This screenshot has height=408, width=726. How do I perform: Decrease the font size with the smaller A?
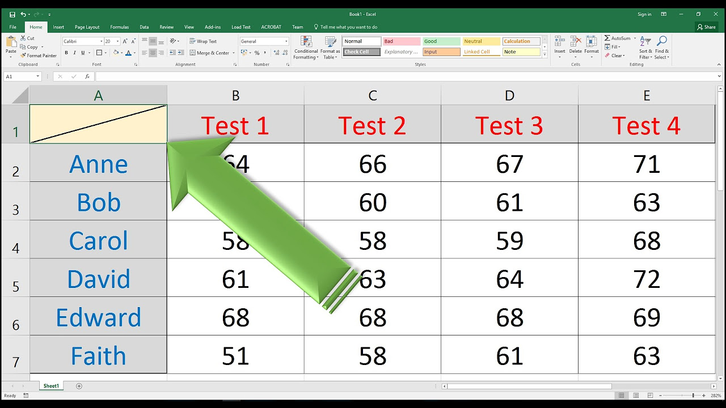point(133,41)
